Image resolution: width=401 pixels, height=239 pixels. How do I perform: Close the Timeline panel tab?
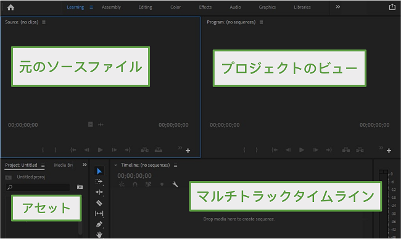(115, 166)
